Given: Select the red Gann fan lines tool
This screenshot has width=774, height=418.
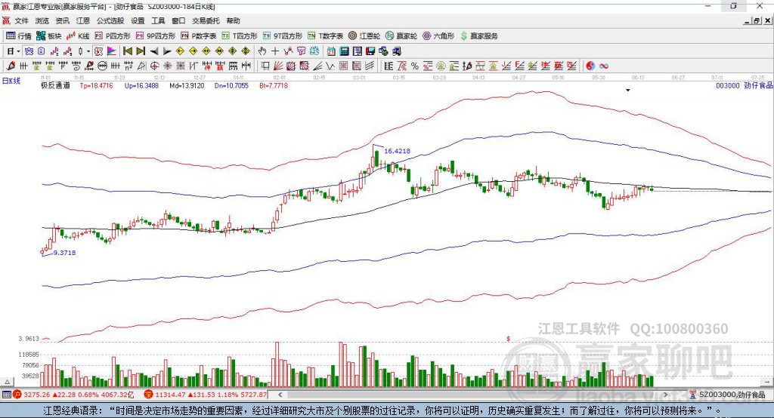Looking at the screenshot, I should [x=278, y=66].
